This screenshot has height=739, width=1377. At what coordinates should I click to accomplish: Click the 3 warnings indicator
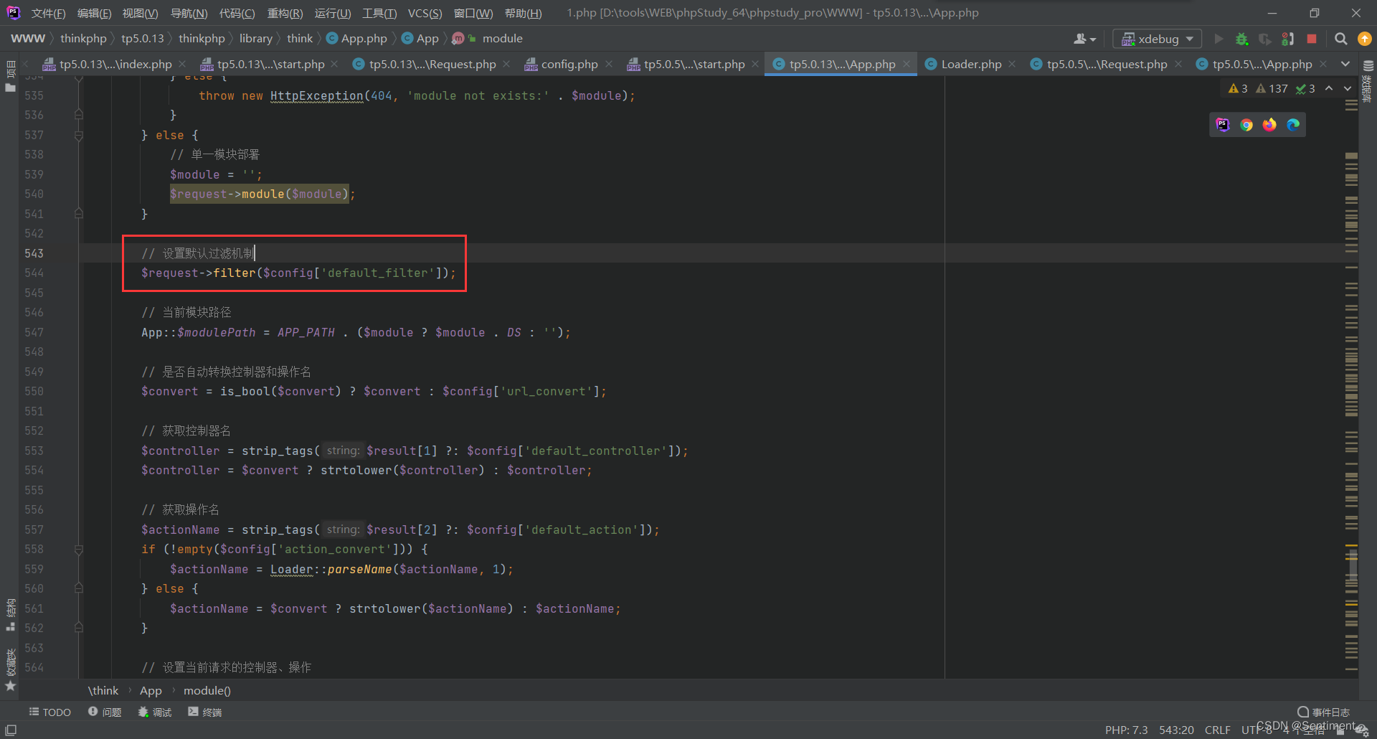click(x=1238, y=88)
